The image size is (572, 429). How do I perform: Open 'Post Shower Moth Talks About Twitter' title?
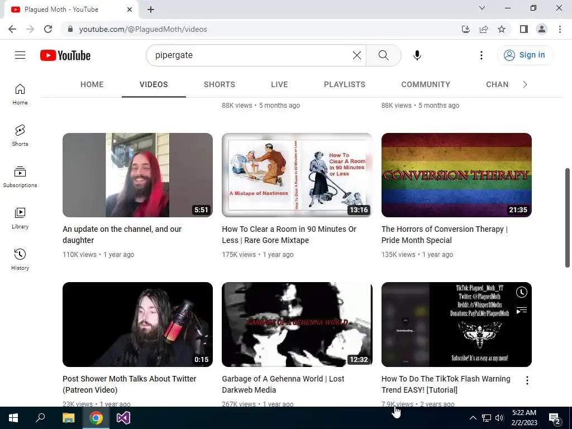[129, 384]
